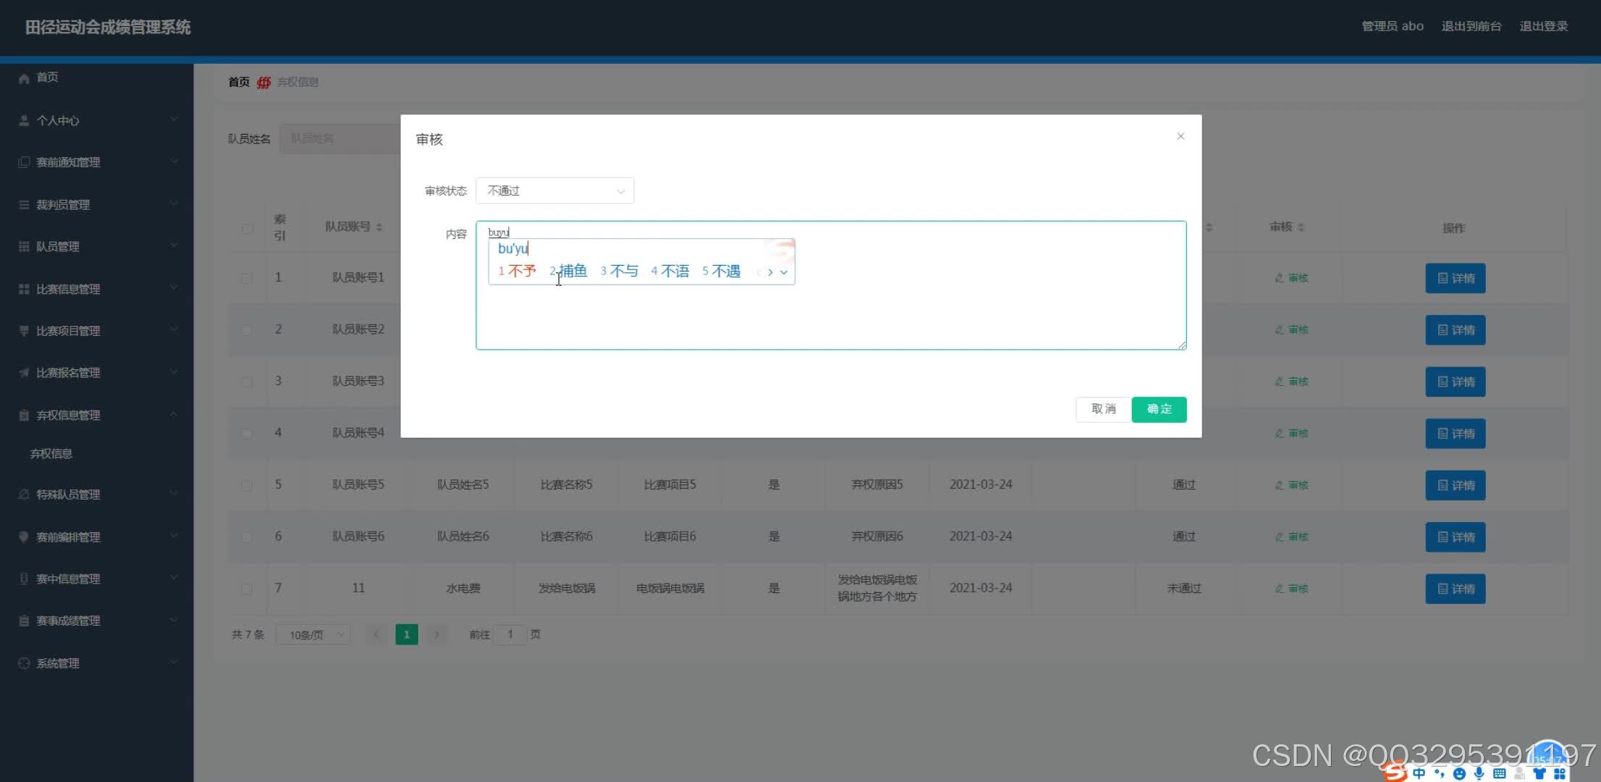Expand 比赛项目管理 sidebar menu

click(96, 331)
